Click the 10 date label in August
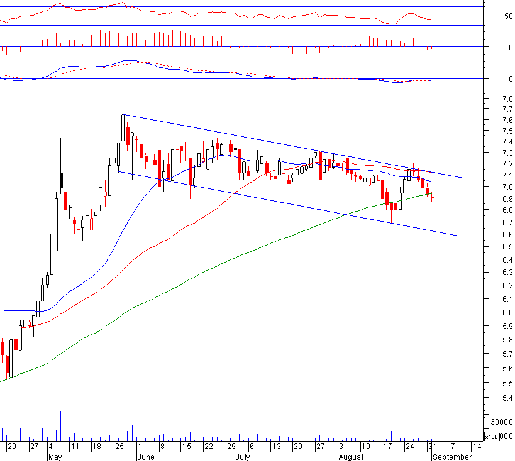Image resolution: width=515 pixels, height=461 pixels. point(365,446)
